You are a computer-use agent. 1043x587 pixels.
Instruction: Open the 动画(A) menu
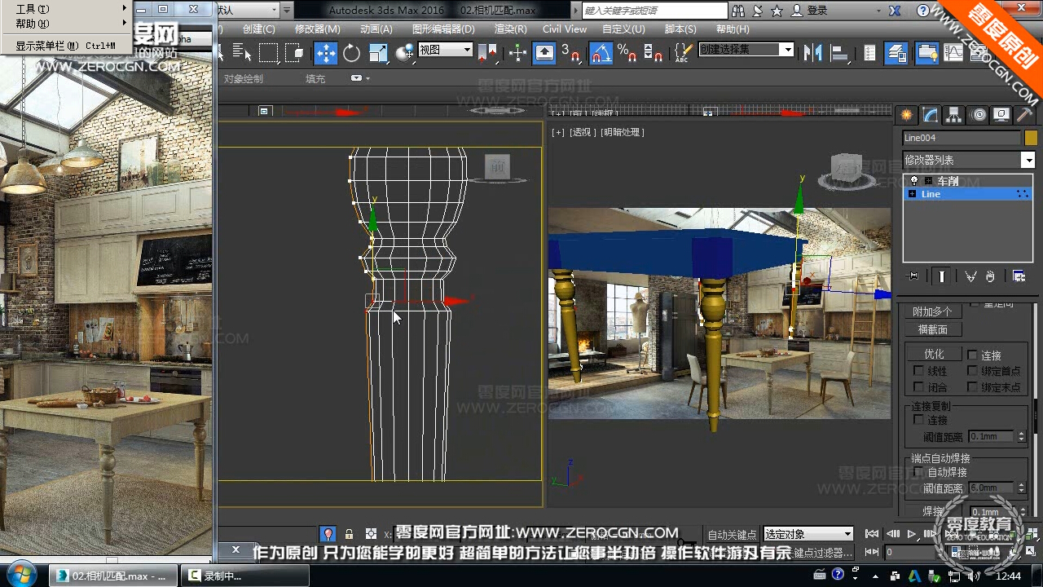(x=376, y=29)
